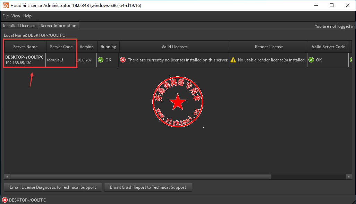Click 'No usable render license(s) installed.' text
The width and height of the screenshot is (356, 204).
[272, 60]
